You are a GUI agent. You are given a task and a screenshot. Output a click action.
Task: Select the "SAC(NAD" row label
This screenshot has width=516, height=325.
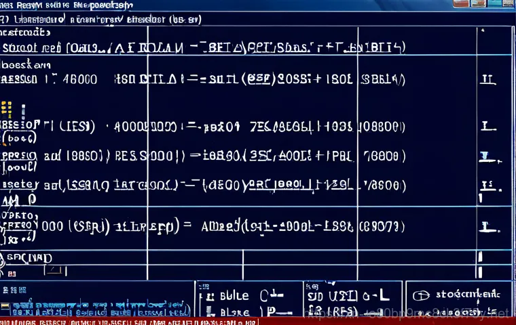[x=29, y=258]
